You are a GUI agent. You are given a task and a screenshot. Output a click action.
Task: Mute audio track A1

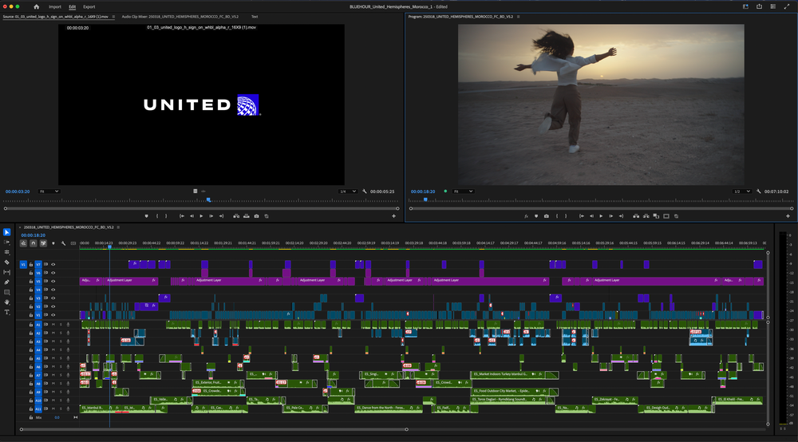pyautogui.click(x=53, y=325)
